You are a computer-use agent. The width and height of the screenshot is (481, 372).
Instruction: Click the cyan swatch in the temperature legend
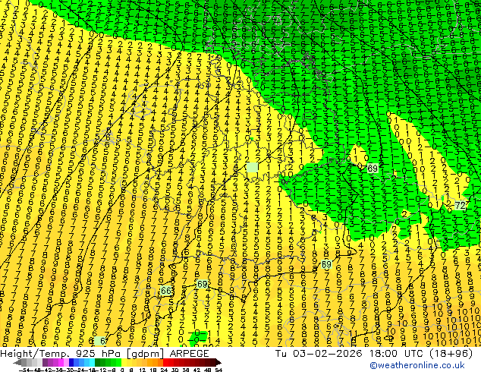pyautogui.click(x=92, y=362)
